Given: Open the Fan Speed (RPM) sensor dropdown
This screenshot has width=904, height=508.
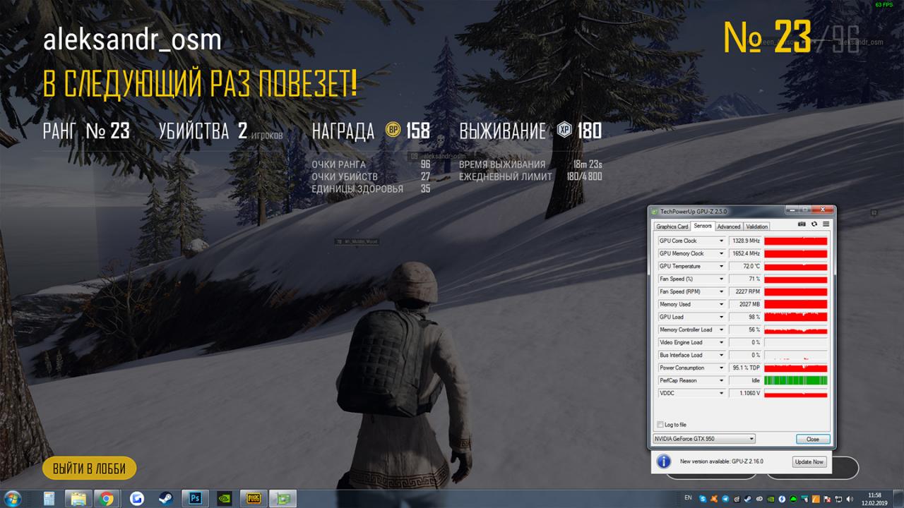Looking at the screenshot, I should coord(721,292).
